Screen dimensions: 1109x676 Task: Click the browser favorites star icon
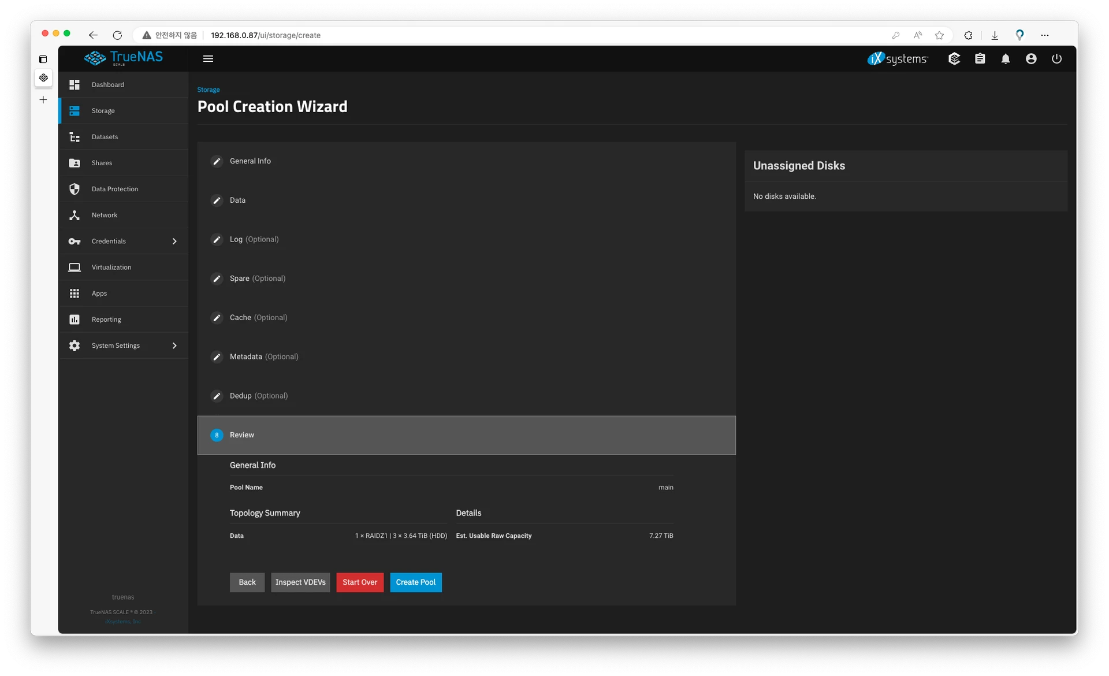(x=940, y=35)
